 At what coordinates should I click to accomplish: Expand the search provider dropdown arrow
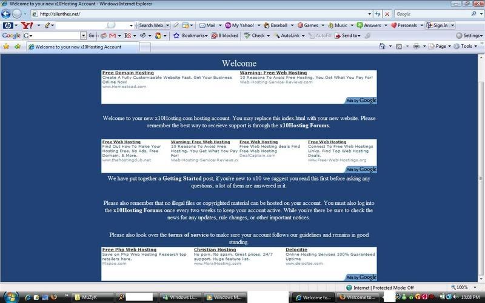(x=481, y=14)
